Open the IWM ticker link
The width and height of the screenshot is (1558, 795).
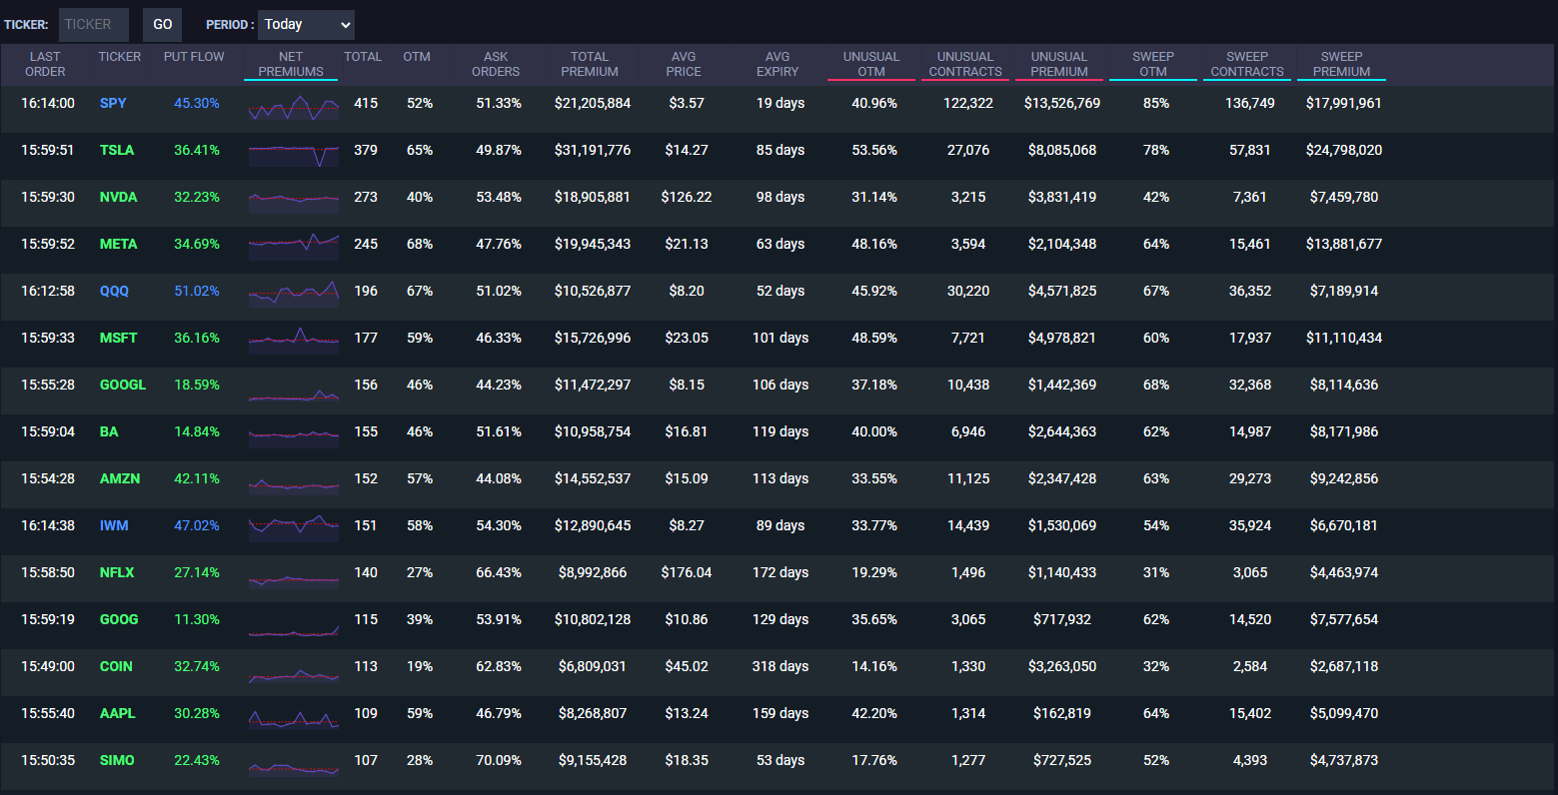click(x=114, y=525)
